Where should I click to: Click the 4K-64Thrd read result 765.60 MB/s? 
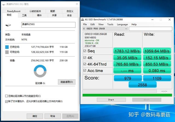pos(127,64)
